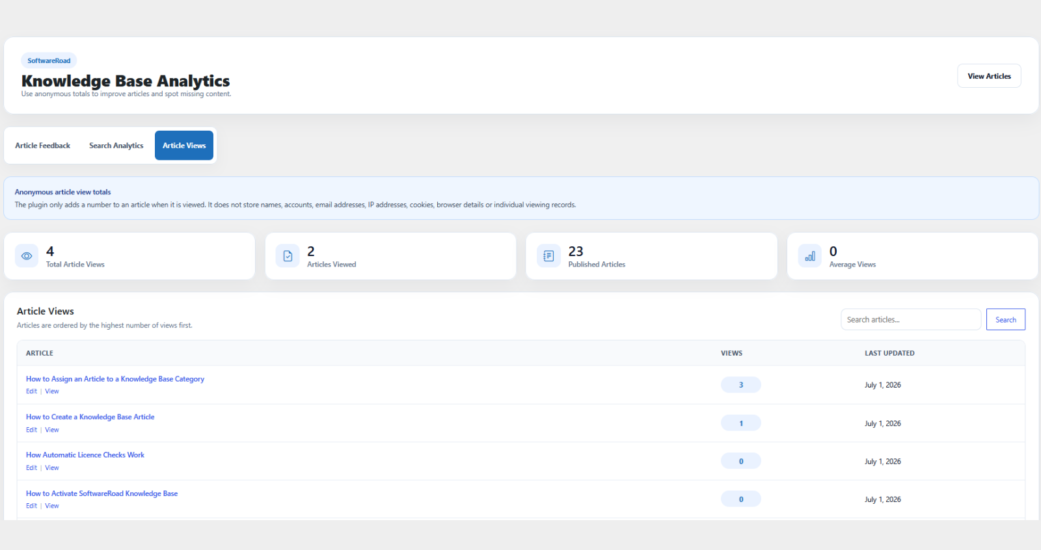Viewport: 1041px width, 550px height.
Task: Click the eye icon on Total Article Views card
Action: pyautogui.click(x=27, y=256)
